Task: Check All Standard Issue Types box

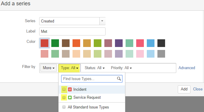Action: 64,107
